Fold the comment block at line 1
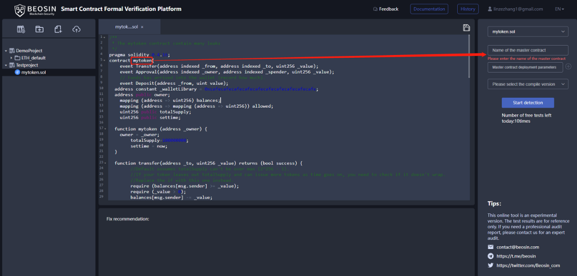 tap(105, 37)
